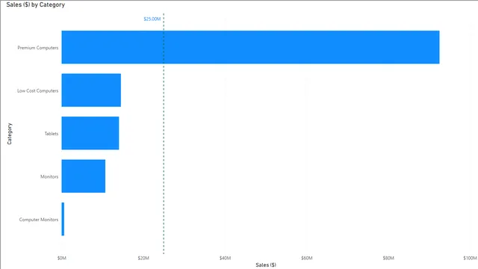Click the Premium Computers axis label

(38, 48)
